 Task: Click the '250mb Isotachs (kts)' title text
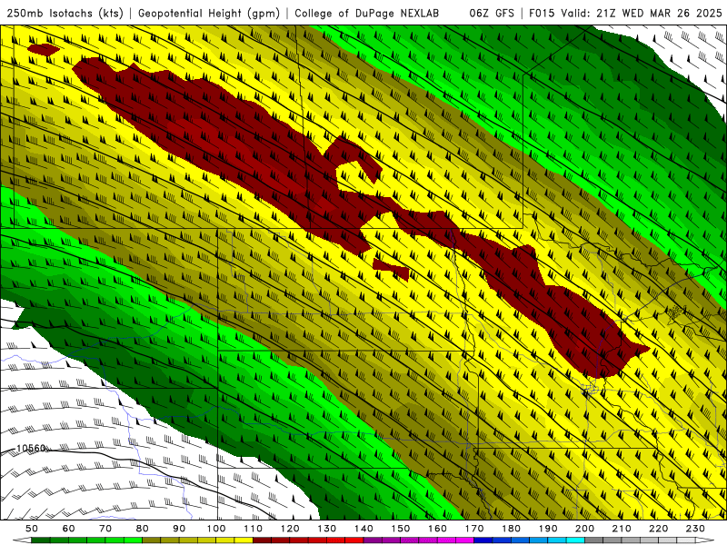click(x=65, y=13)
